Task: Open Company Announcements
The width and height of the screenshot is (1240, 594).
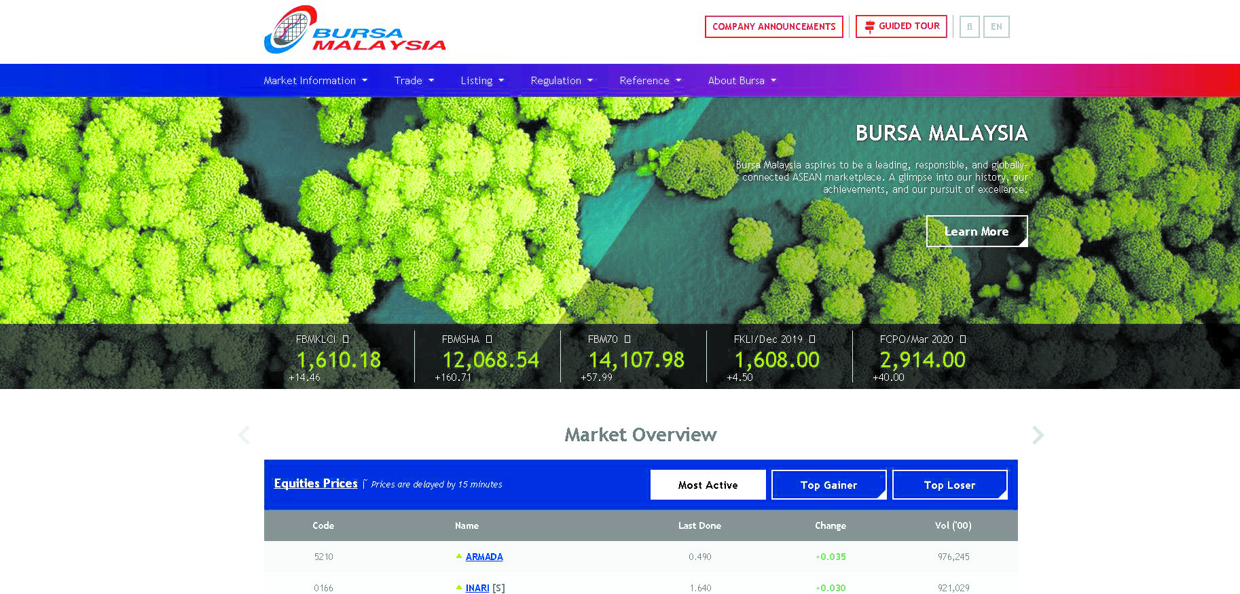Action: click(x=774, y=26)
